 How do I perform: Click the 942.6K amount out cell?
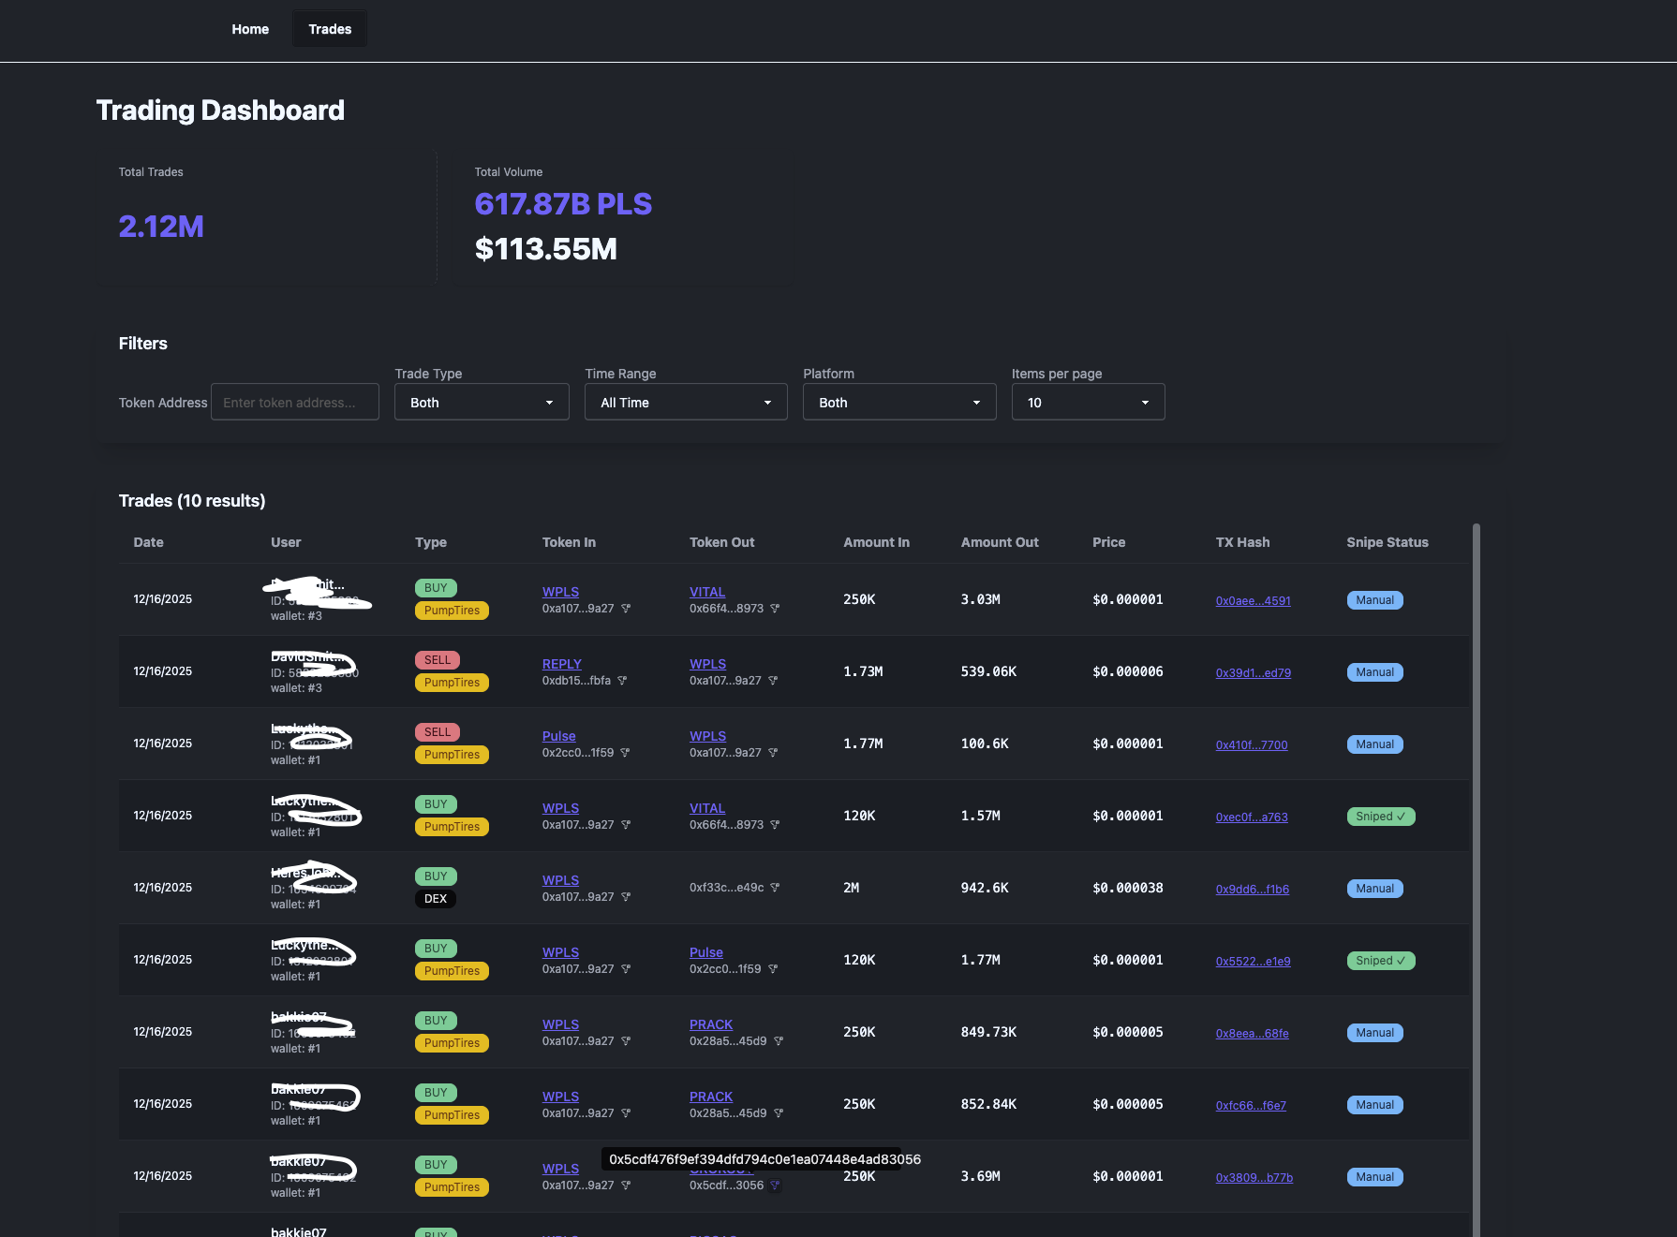click(985, 888)
